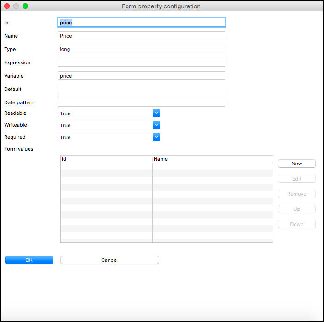Click the Id input field containing price
324x322 pixels.
click(141, 23)
